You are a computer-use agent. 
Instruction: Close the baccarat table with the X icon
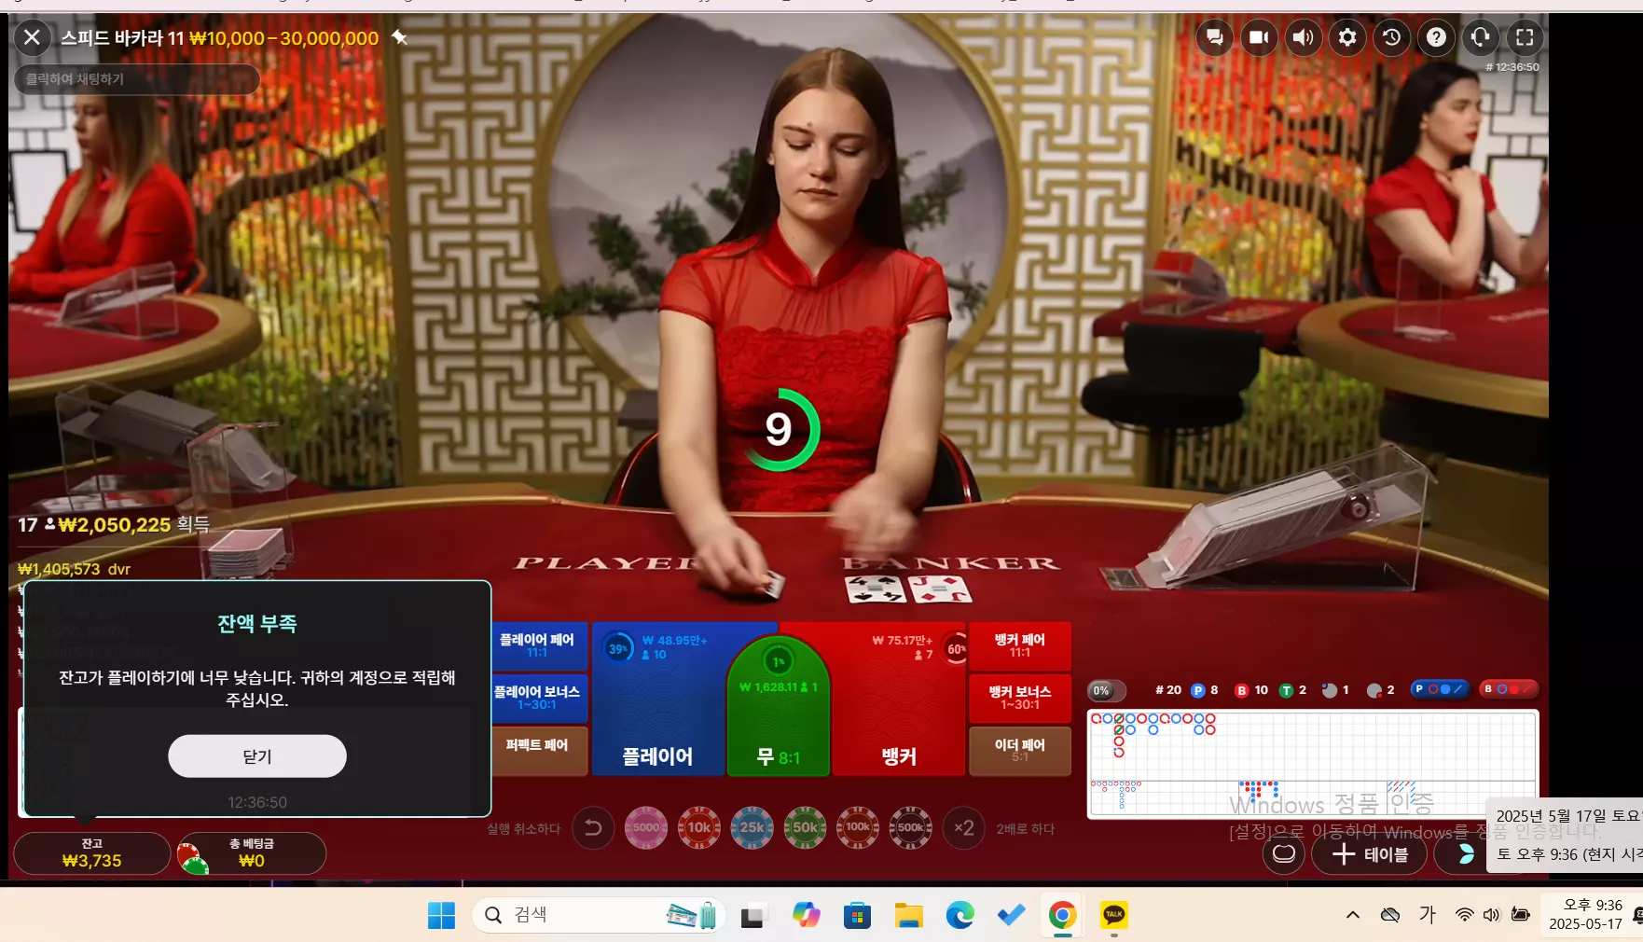[32, 37]
